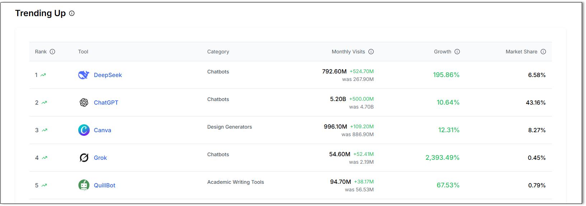586x206 pixels.
Task: Click the Category column header
Action: [218, 52]
